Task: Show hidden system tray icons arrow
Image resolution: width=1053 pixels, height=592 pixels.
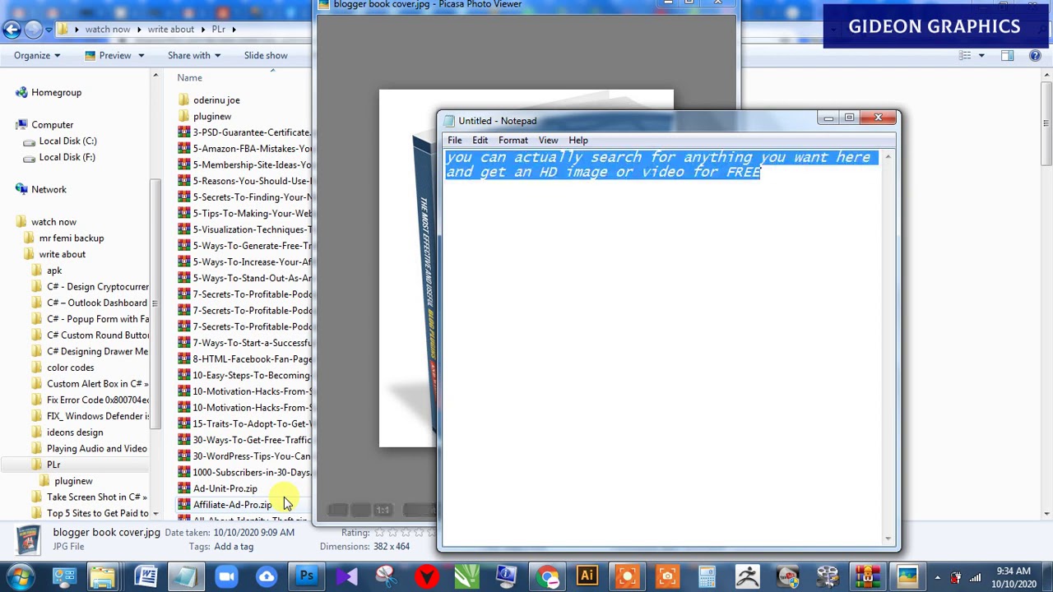Action: point(938,577)
